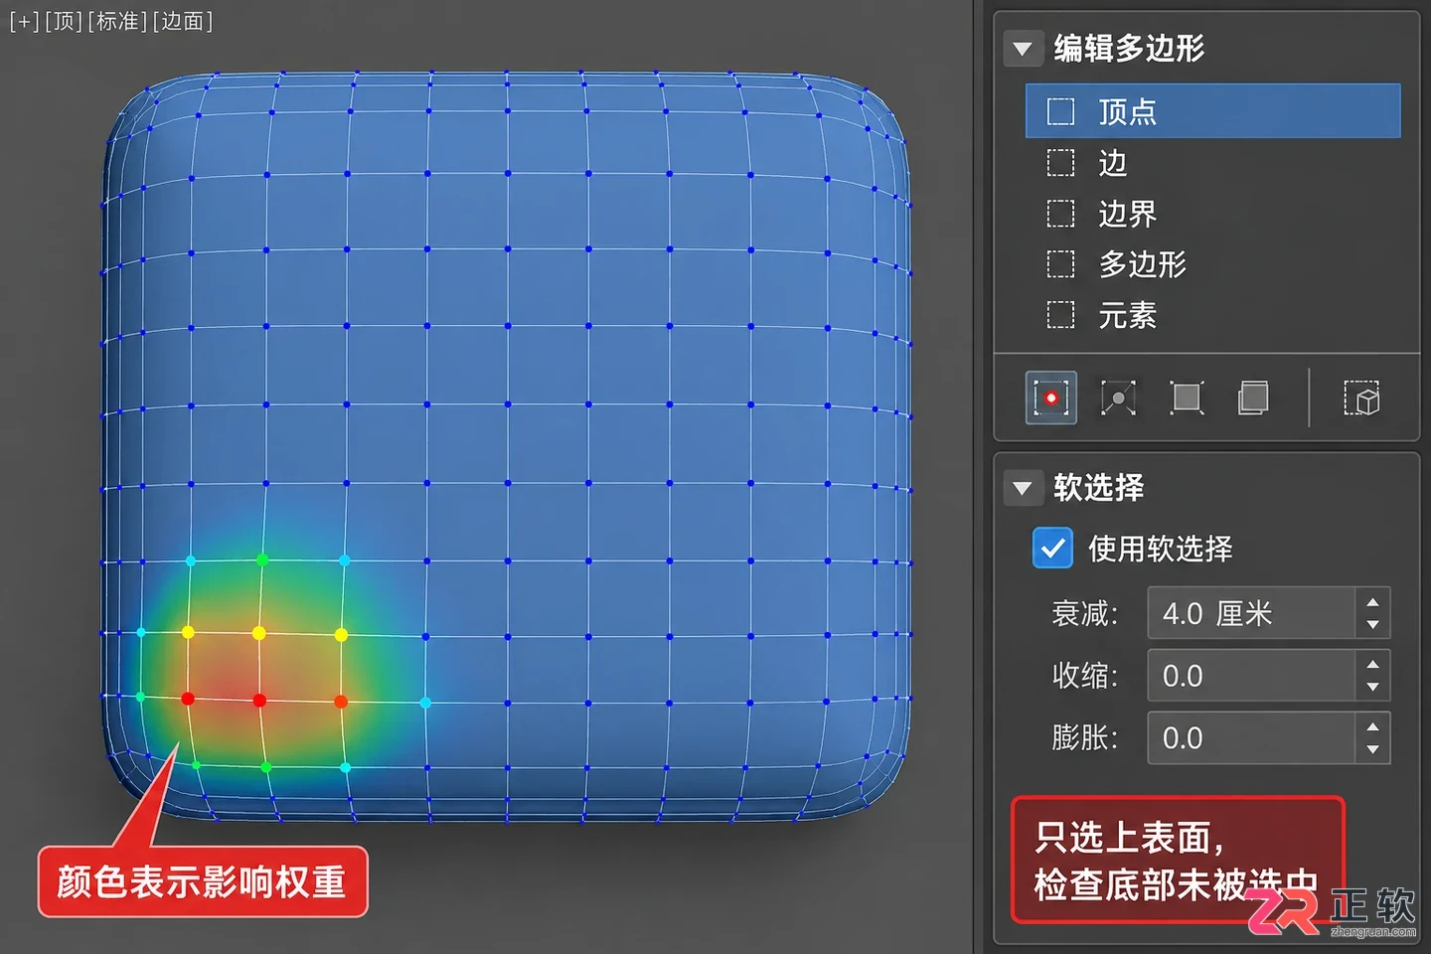
Task: Decrease 收缩 with the down spinner arrow
Action: pyautogui.click(x=1372, y=688)
